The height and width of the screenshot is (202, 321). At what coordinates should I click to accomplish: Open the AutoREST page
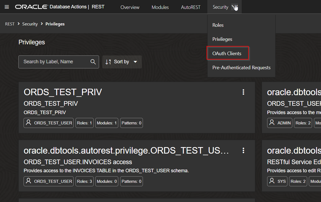click(x=191, y=7)
